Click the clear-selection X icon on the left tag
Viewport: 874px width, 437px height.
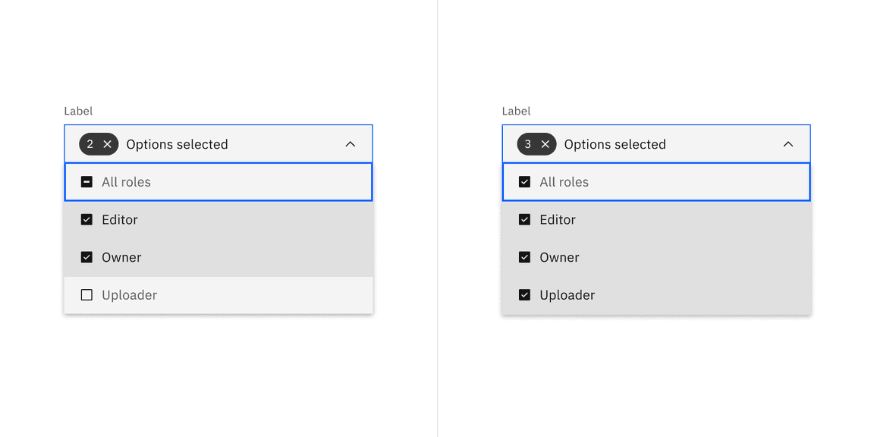[x=107, y=143]
